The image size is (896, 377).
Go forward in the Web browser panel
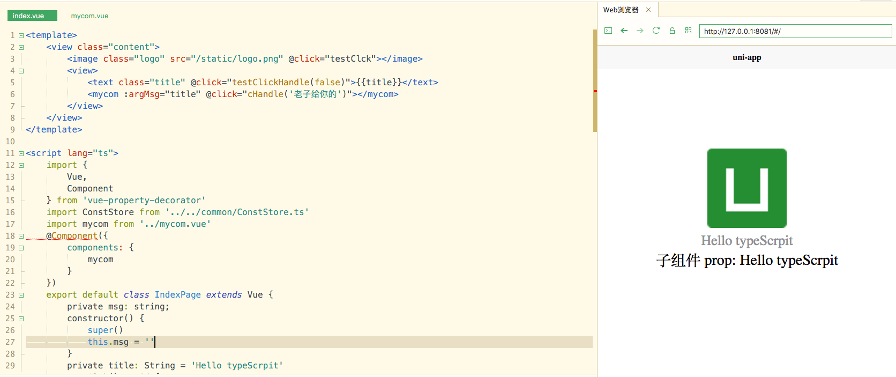pyautogui.click(x=640, y=31)
